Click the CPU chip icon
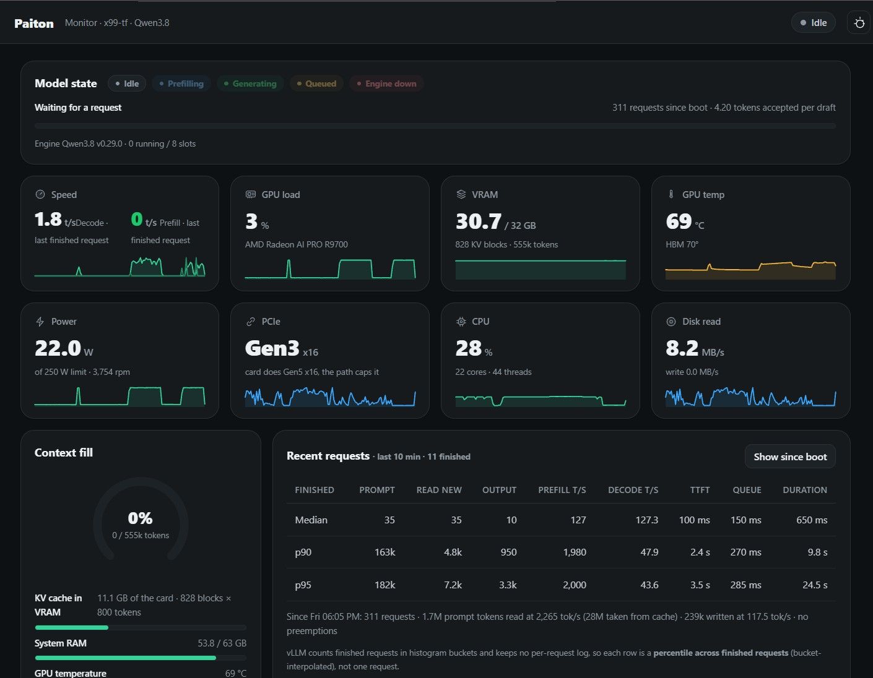This screenshot has height=678, width=873. tap(461, 322)
